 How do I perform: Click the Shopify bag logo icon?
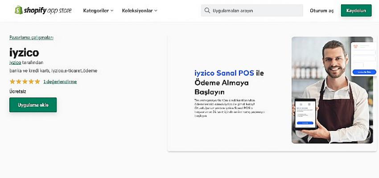(19, 10)
